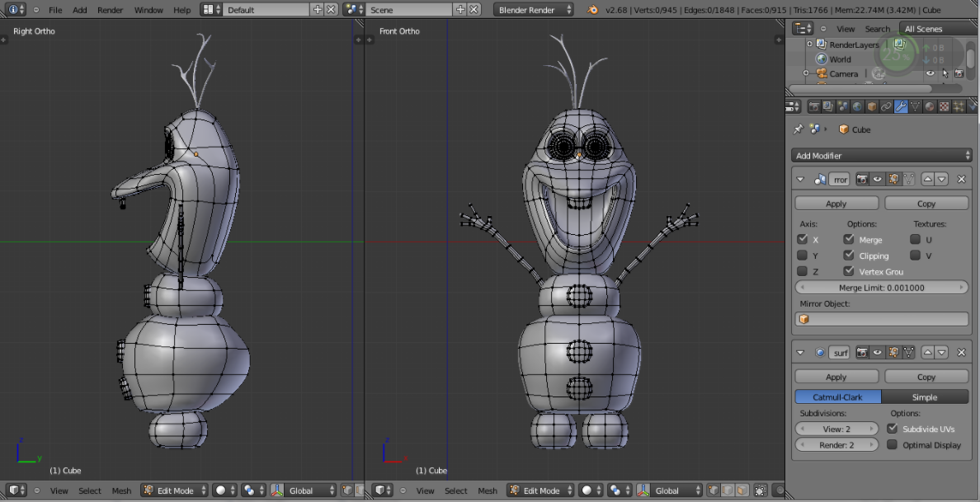Toggle the Merge option checkbox
This screenshot has height=502, width=980.
point(849,239)
